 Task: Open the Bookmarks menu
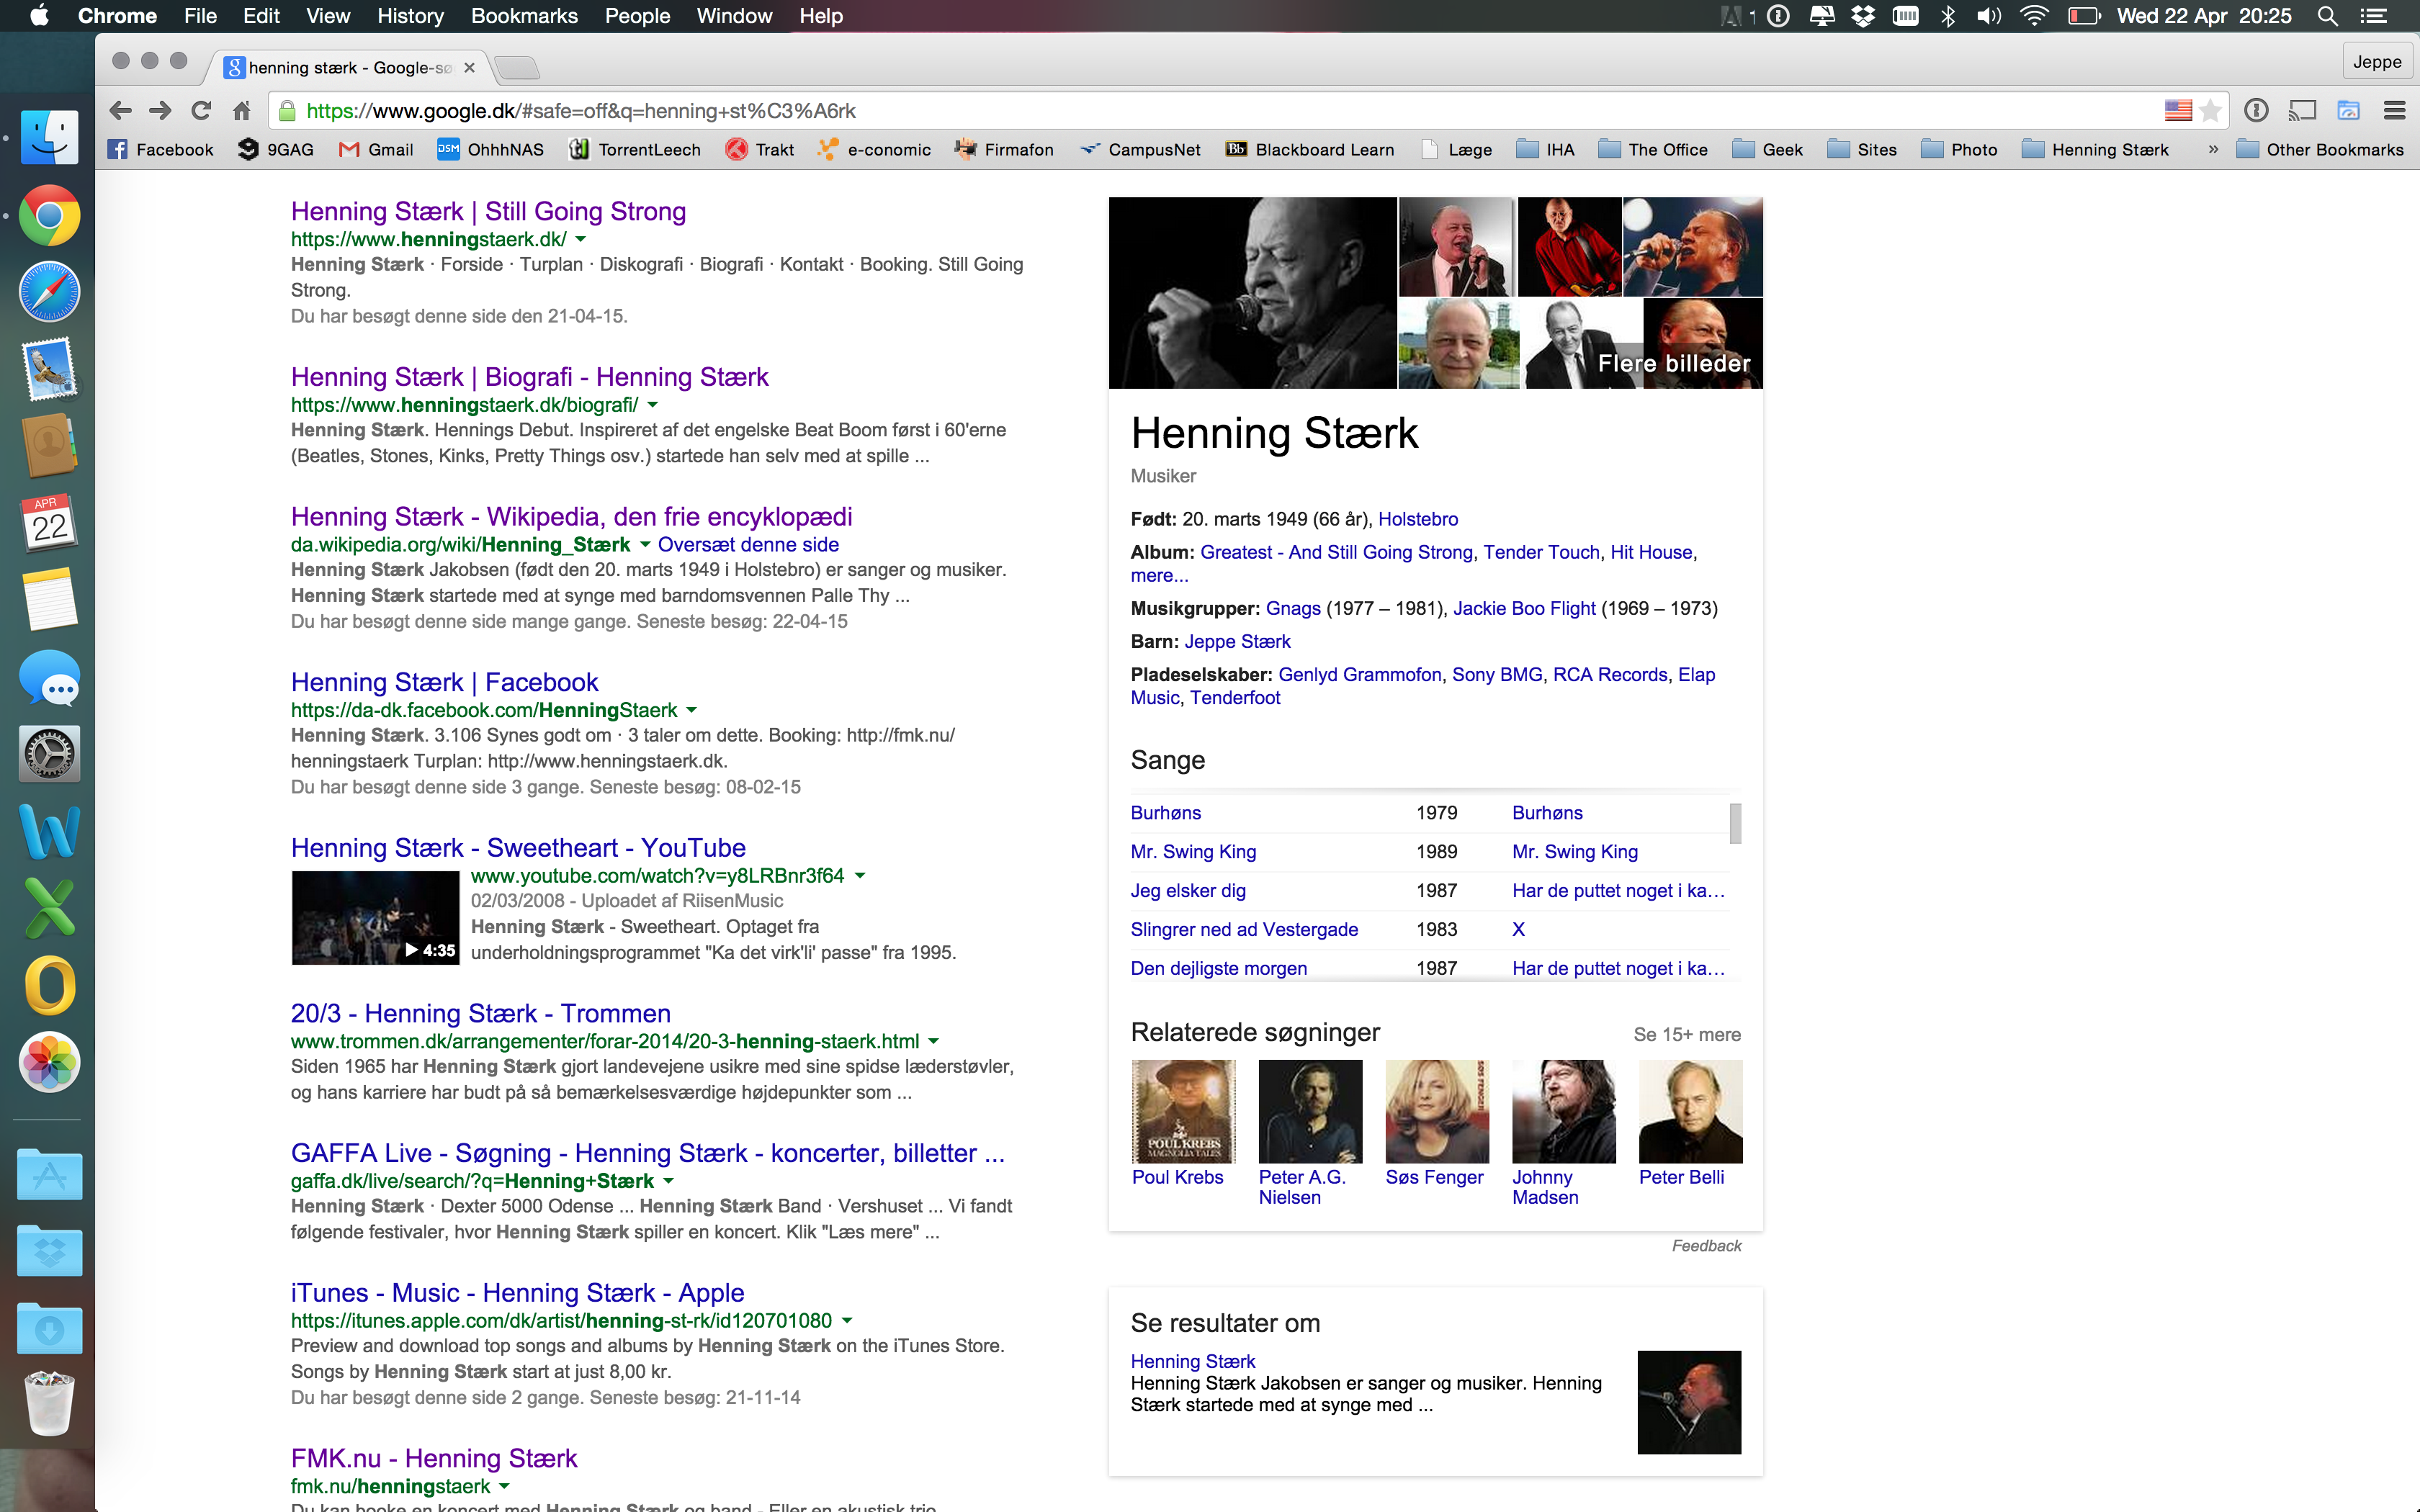[524, 16]
